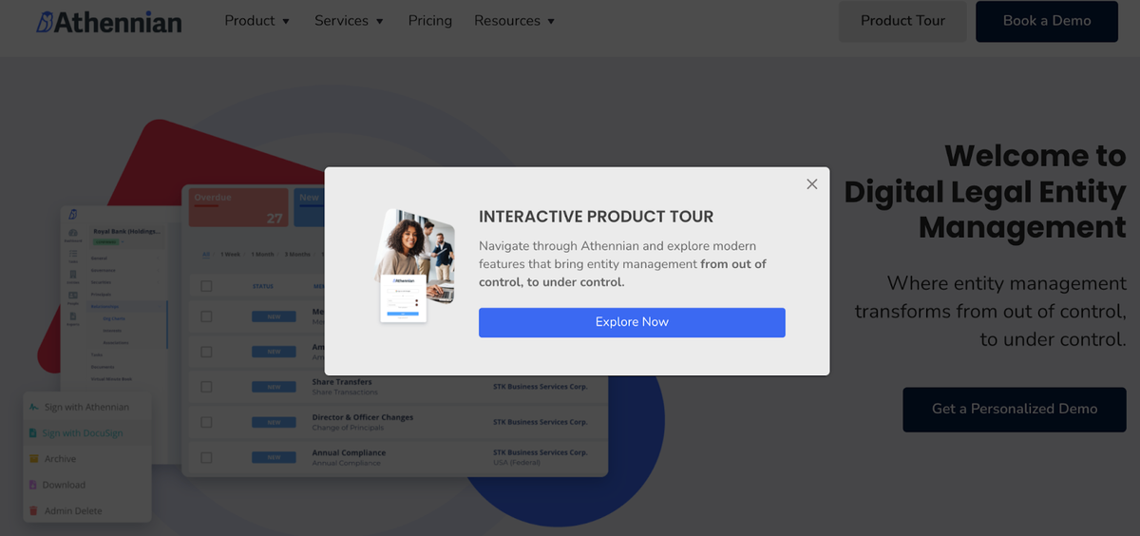Click NEW badge in the Share Transfers row
This screenshot has height=536, width=1140.
coord(274,387)
